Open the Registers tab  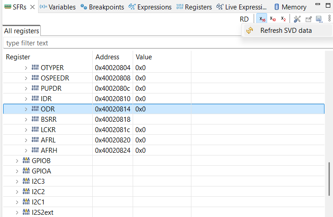pos(194,7)
